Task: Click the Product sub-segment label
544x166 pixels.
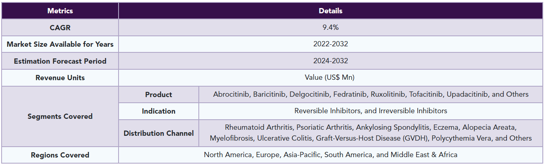Action: click(x=158, y=95)
